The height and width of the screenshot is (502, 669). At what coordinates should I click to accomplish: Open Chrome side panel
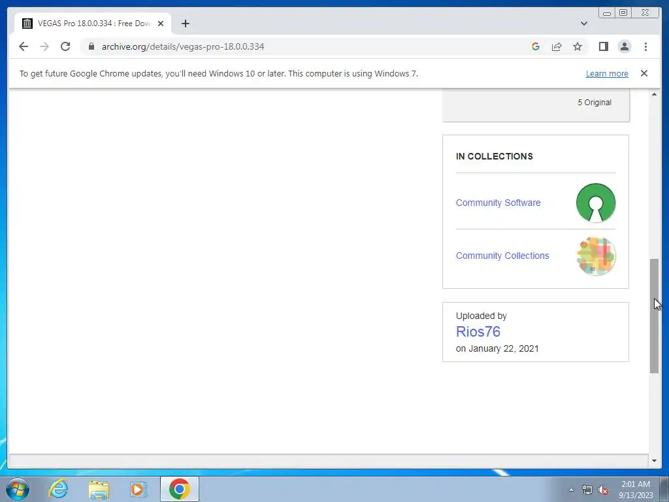coord(603,46)
